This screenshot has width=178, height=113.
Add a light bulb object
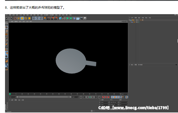click(x=85, y=18)
